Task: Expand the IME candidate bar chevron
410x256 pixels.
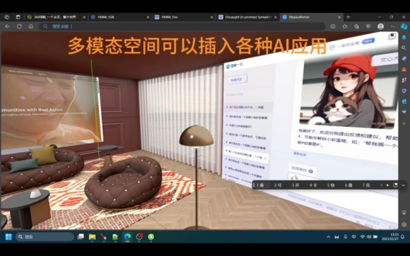Action: coord(403,185)
